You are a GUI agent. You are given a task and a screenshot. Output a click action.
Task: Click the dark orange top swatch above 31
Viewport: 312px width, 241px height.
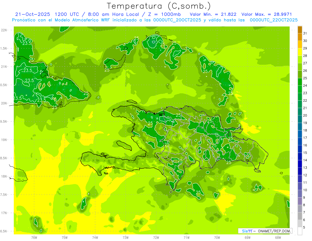coord(300,30)
